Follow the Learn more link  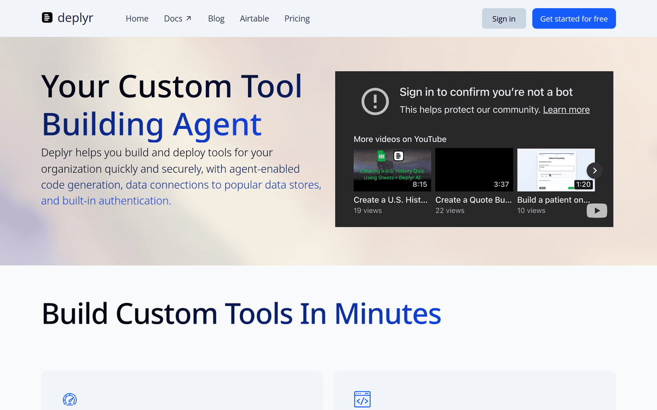566,110
